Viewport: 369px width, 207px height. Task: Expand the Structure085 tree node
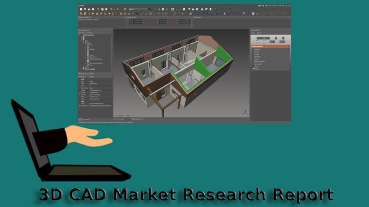pos(82,69)
